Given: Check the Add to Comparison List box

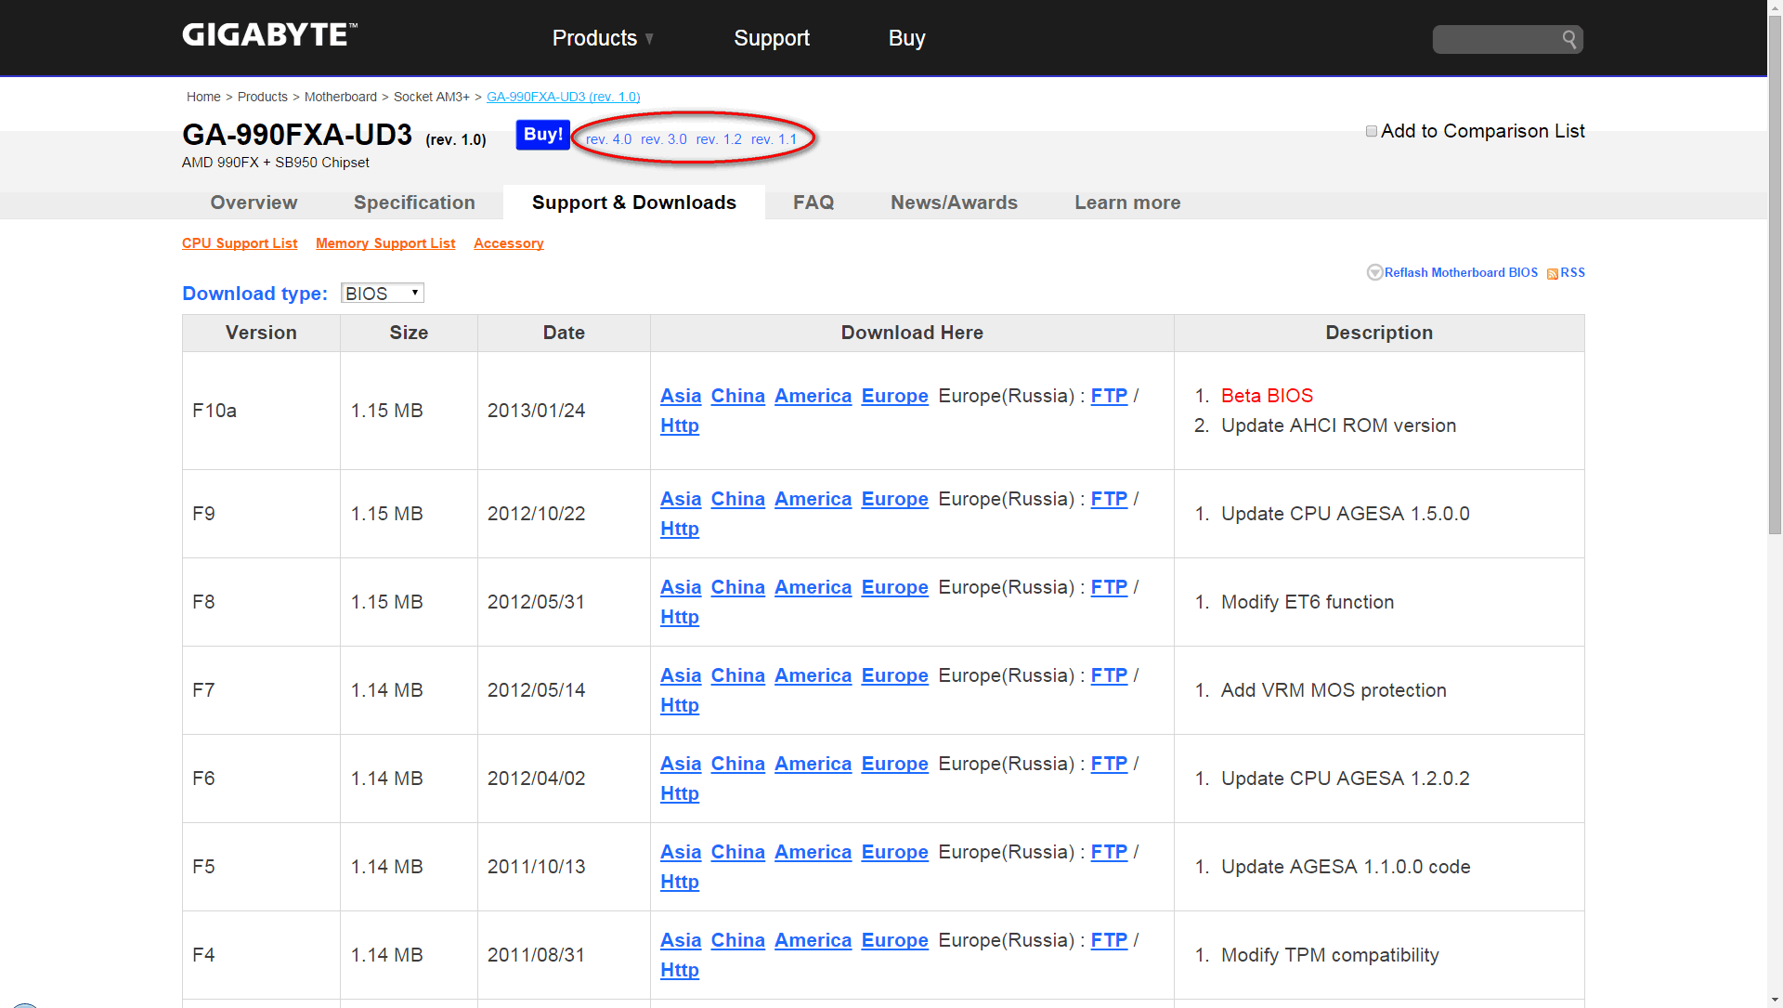Looking at the screenshot, I should click(x=1371, y=131).
